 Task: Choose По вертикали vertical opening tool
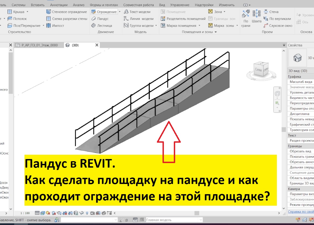(277, 19)
